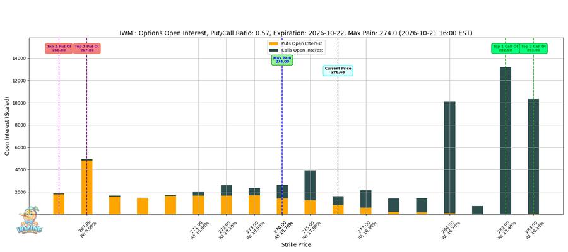Click the y-axis tick value 2000
The width and height of the screenshot is (568, 252).
pyautogui.click(x=21, y=192)
